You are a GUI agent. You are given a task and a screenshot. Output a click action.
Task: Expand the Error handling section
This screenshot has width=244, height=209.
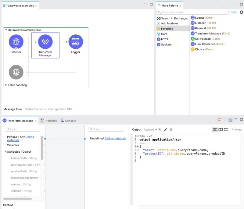click(x=6, y=85)
